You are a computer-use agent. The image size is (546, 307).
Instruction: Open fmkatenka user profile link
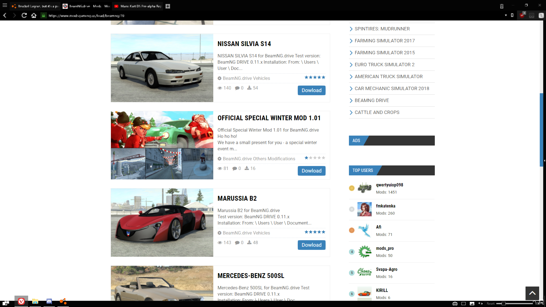[x=385, y=206]
